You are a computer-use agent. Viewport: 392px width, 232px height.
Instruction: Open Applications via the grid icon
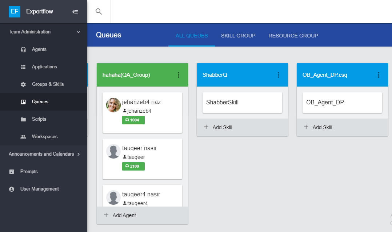23,67
